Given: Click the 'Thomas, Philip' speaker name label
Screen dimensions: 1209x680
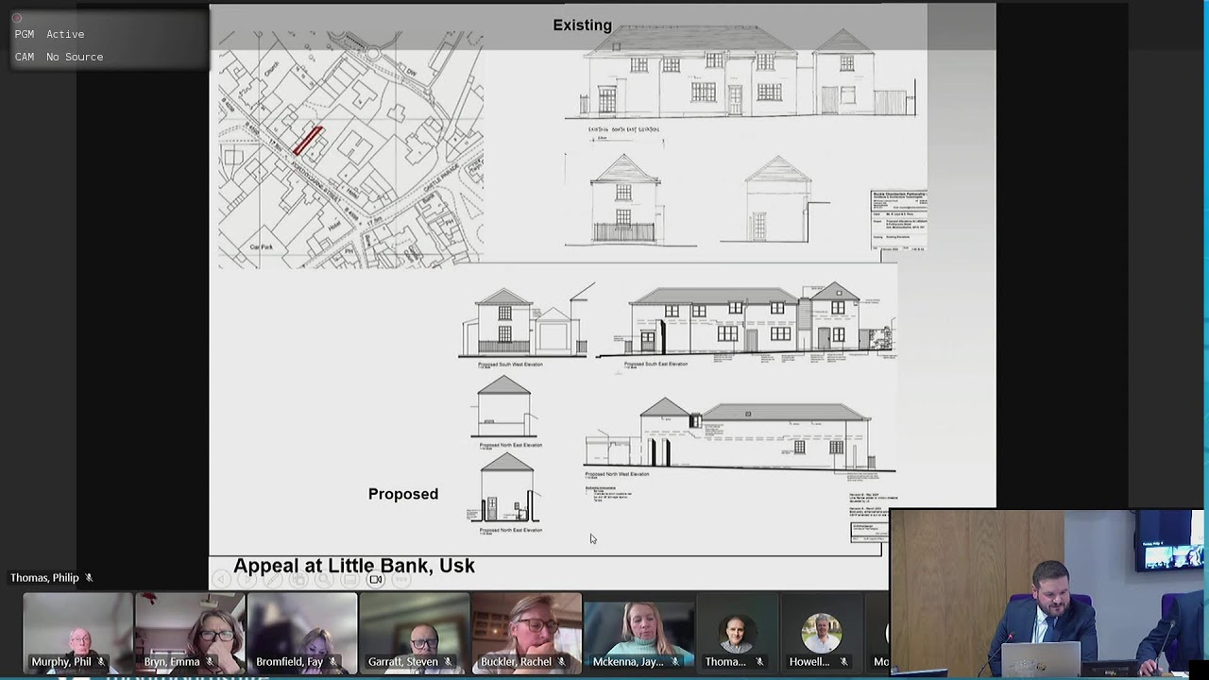Looking at the screenshot, I should coord(44,578).
